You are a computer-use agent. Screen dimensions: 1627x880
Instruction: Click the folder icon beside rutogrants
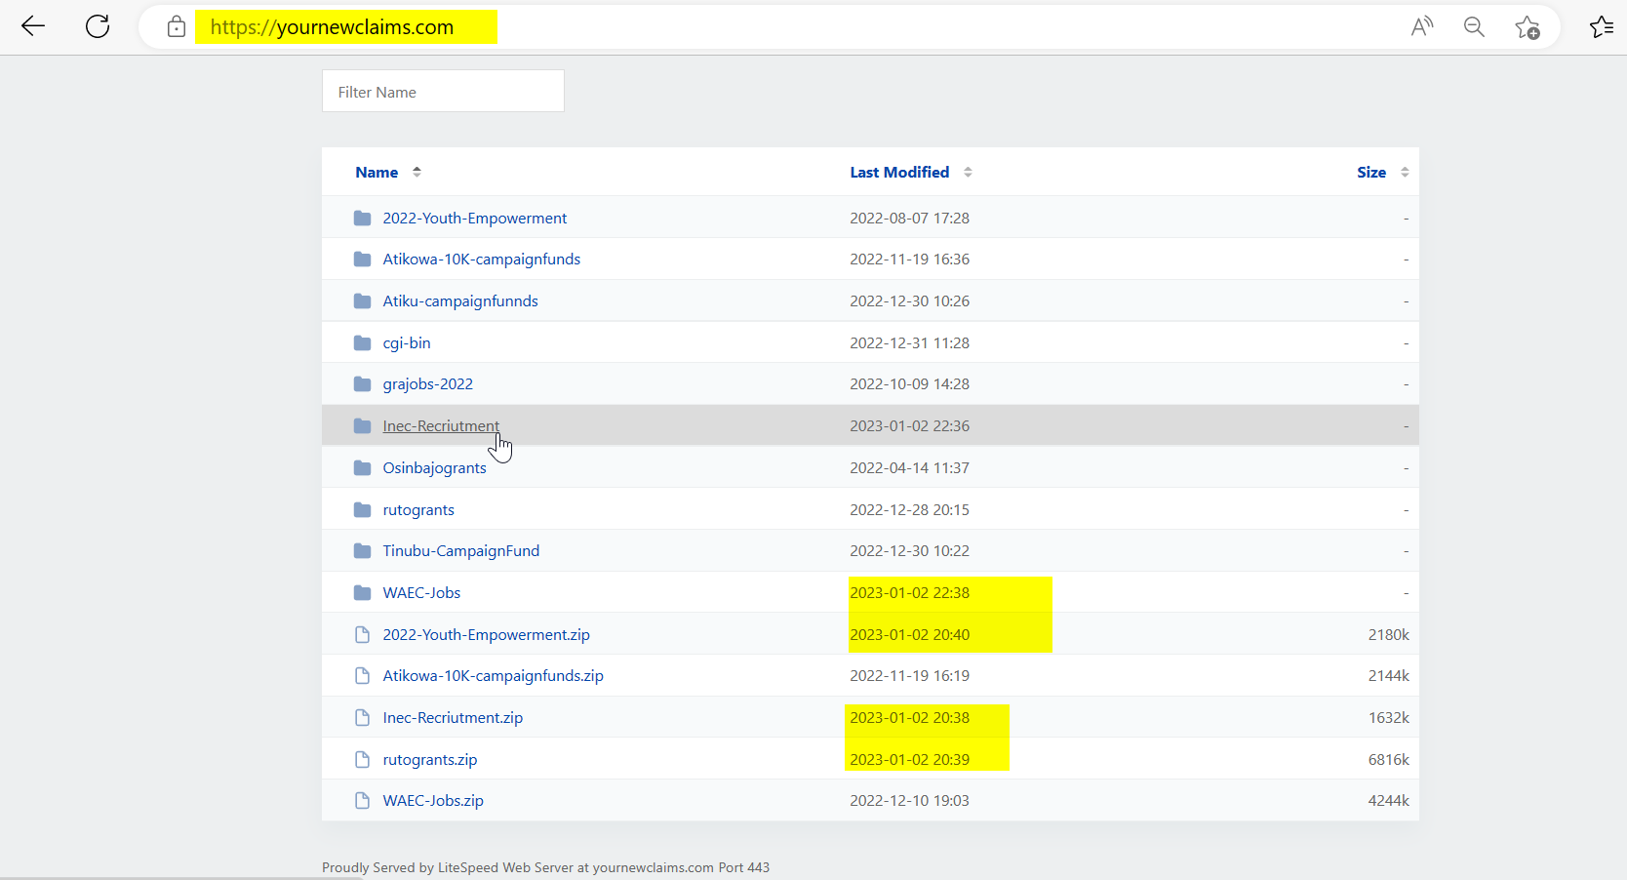point(362,509)
